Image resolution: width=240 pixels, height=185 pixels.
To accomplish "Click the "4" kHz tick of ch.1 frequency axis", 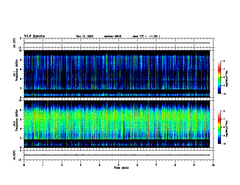I will pyautogui.click(x=21, y=79).
